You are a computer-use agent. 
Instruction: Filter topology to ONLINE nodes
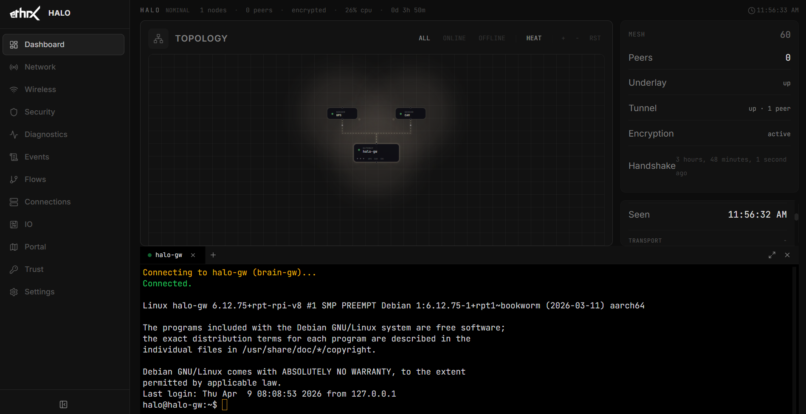(x=454, y=38)
